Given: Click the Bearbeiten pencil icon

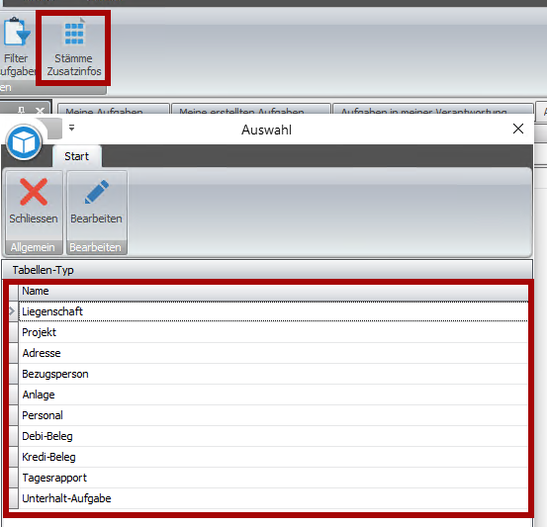Looking at the screenshot, I should (97, 192).
